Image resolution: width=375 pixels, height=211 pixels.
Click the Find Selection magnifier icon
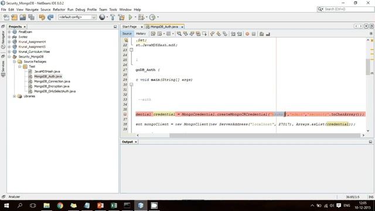179,34
